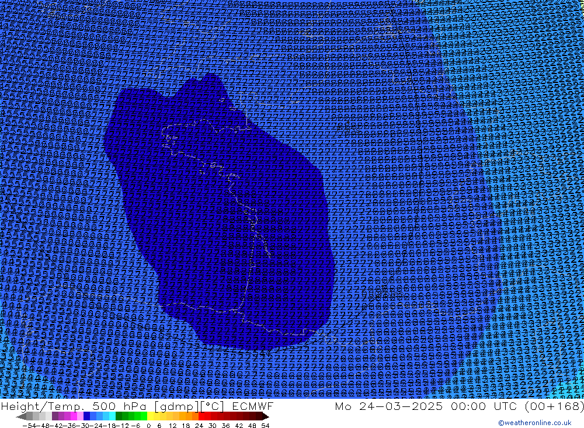
Task: Click the dark maroon right arrow end of the color scale
Action: point(266,416)
